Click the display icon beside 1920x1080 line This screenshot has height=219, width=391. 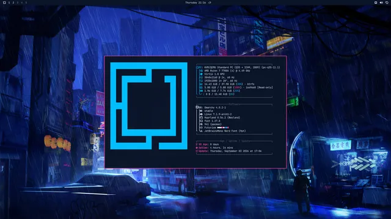pos(201,81)
